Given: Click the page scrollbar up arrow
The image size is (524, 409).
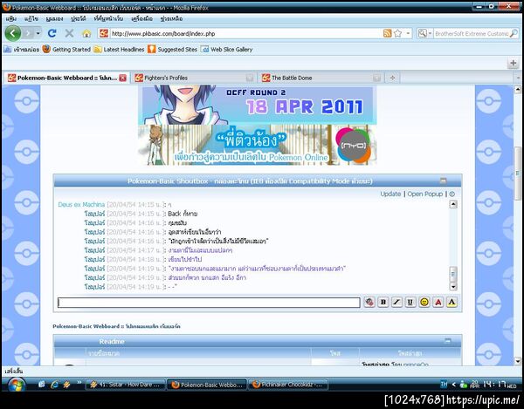Looking at the screenshot, I should (x=518, y=90).
